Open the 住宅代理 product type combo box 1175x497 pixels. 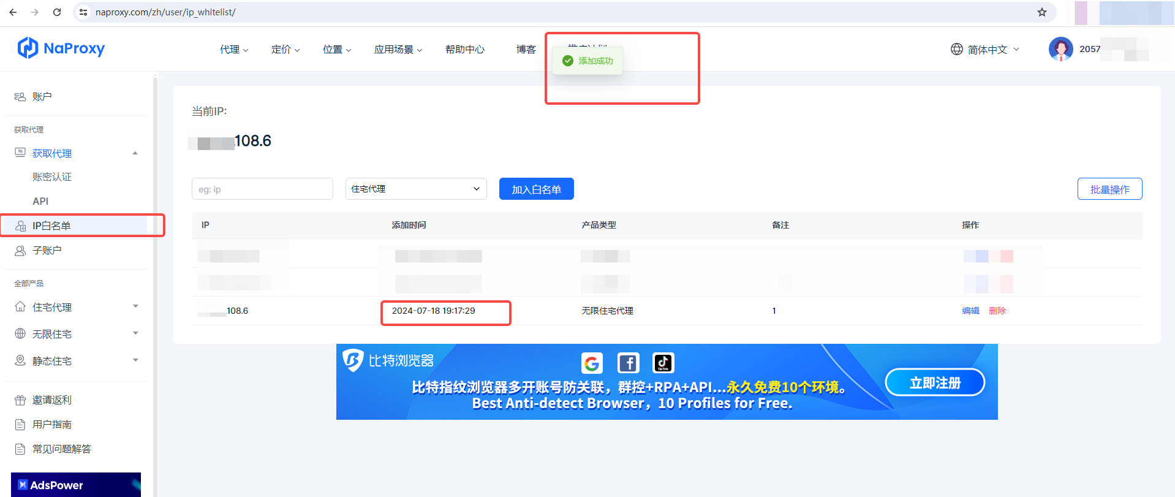pos(416,189)
